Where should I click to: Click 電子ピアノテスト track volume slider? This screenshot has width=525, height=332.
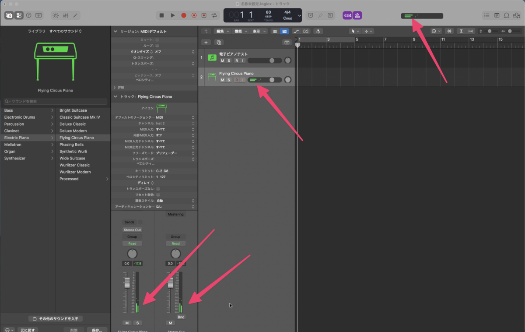264,60
